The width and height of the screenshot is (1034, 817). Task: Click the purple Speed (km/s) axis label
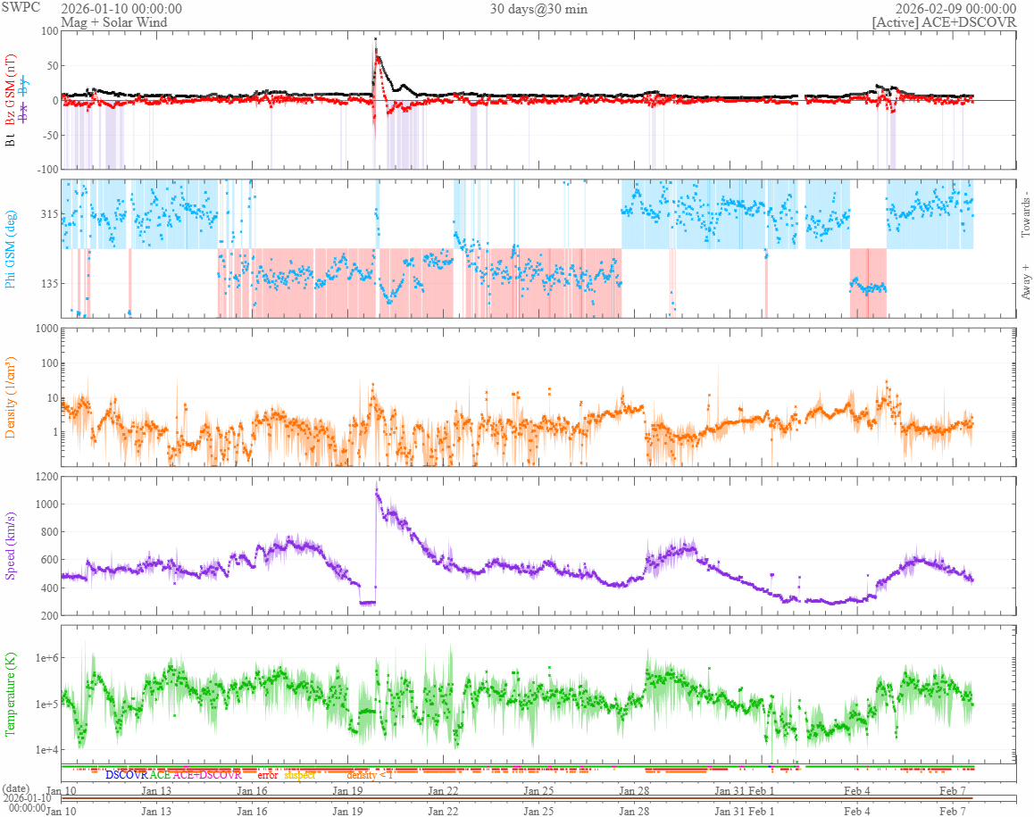[x=12, y=546]
